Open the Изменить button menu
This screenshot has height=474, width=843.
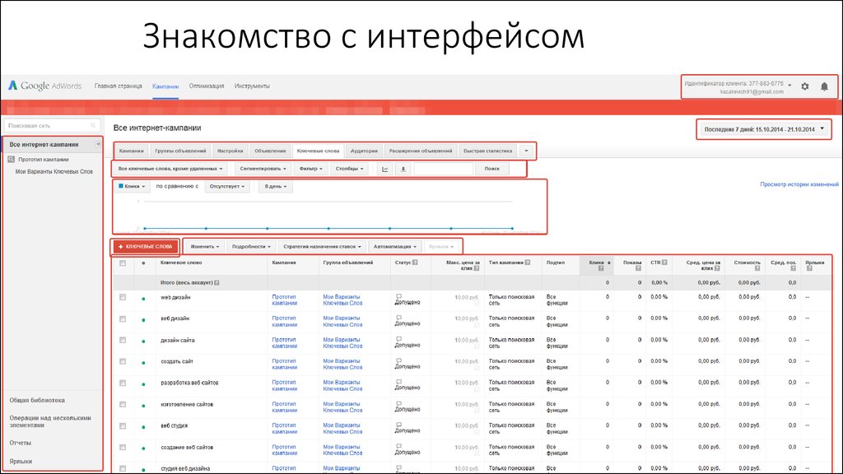tap(205, 247)
